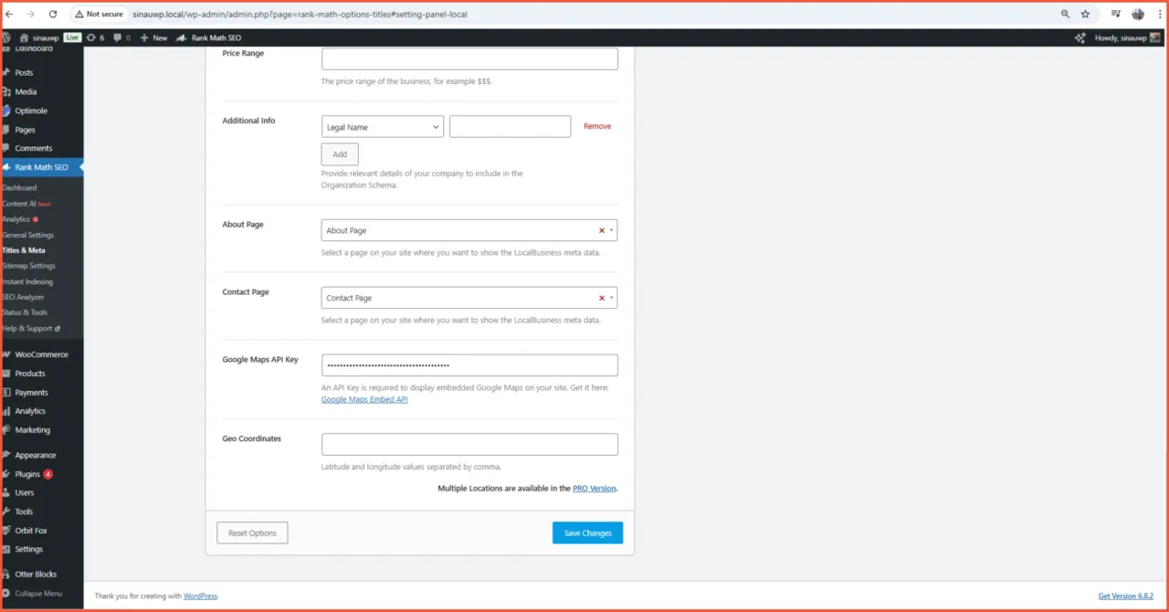Open Sitemap Settings submenu item
The height and width of the screenshot is (612, 1169).
click(29, 266)
